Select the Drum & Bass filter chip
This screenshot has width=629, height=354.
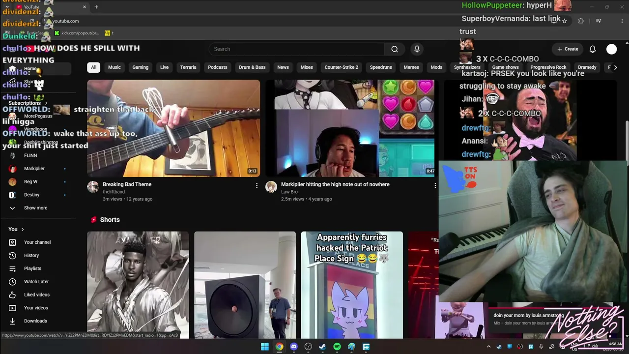click(252, 67)
